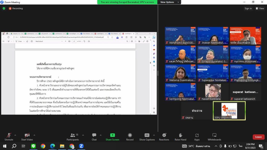The width and height of the screenshot is (267, 150).
Task: Toggle Show Captions on
Action: 147,137
